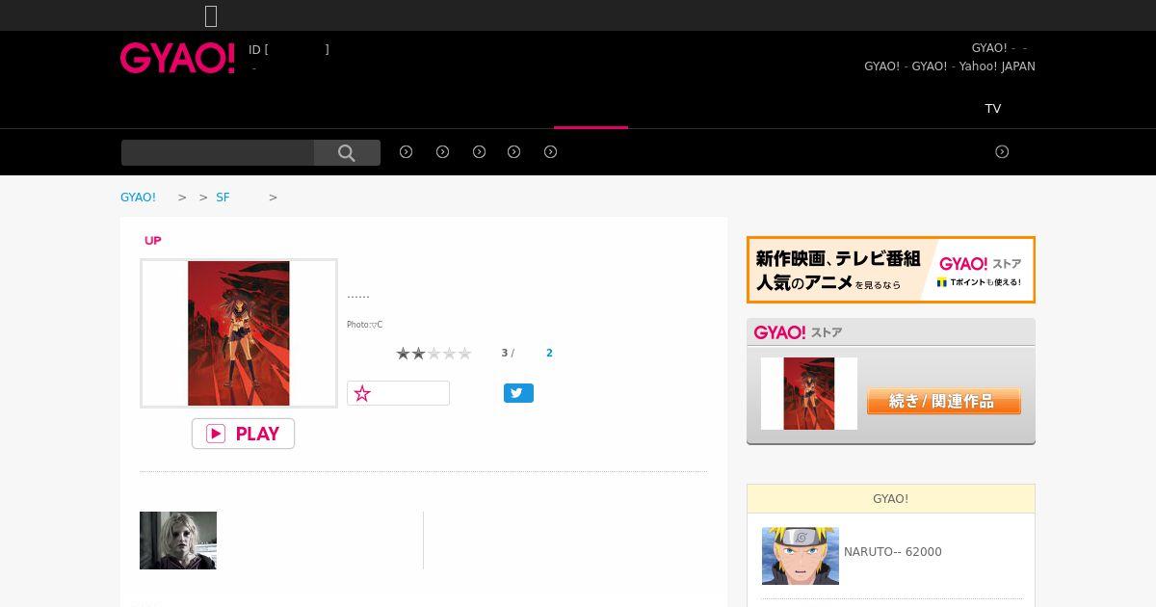The image size is (1156, 607).
Task: Click the first circled arrow after search
Action: (x=407, y=151)
